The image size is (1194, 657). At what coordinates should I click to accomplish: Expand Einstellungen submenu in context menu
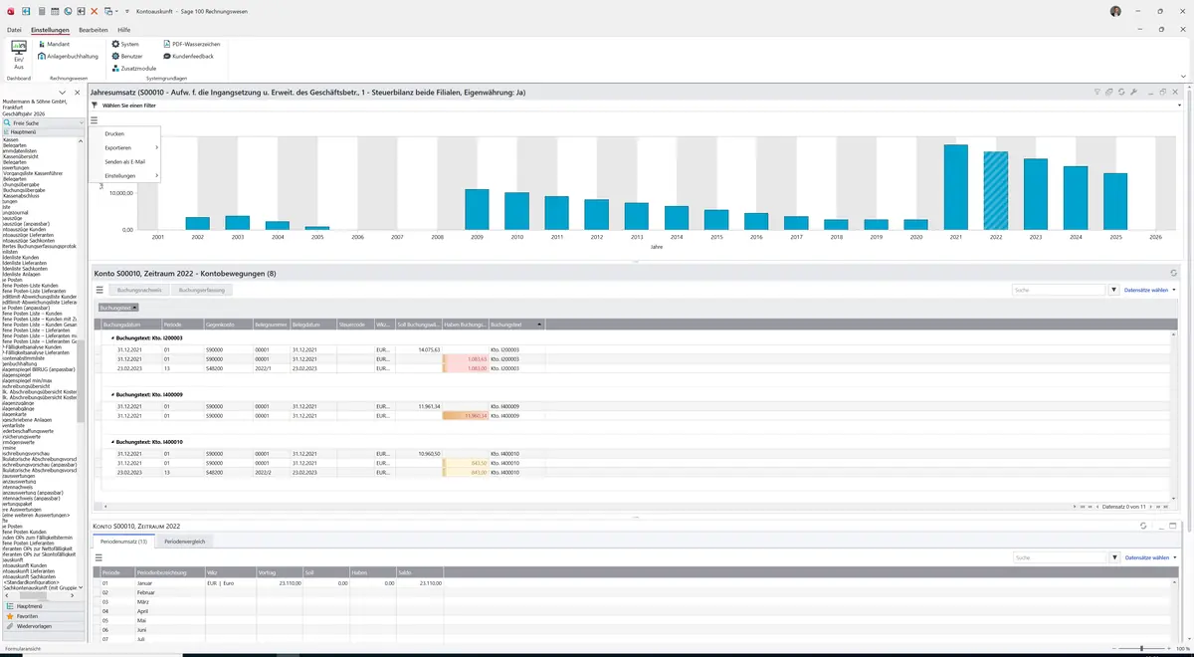pyautogui.click(x=124, y=175)
